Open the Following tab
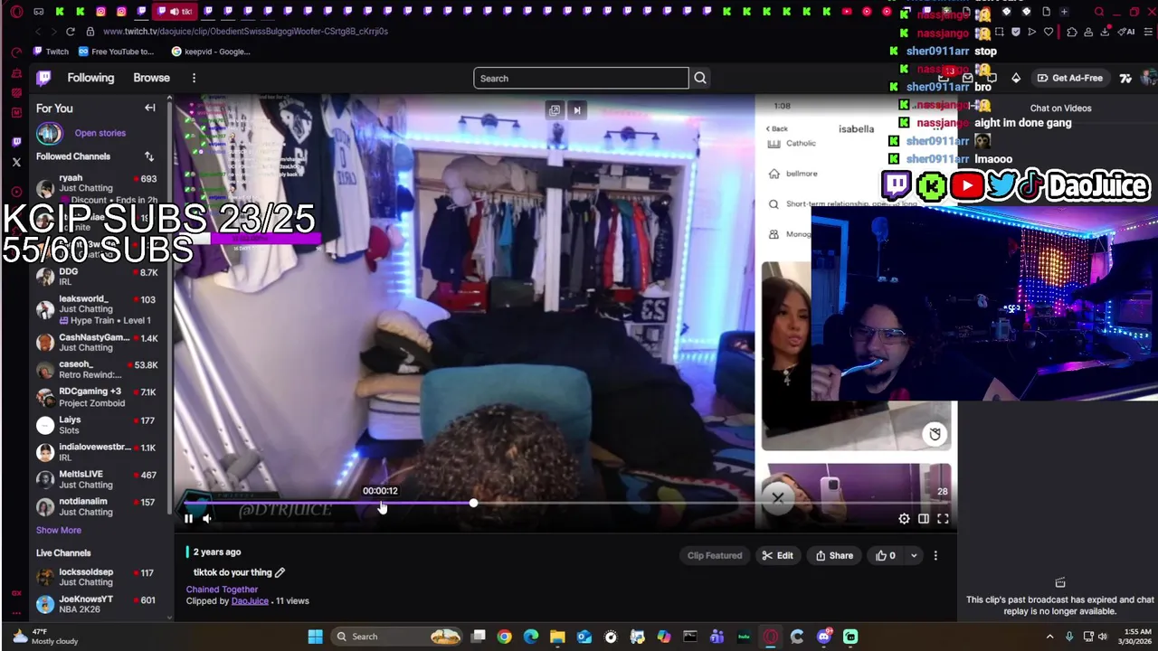Screen dimensions: 1158x651 point(90,78)
